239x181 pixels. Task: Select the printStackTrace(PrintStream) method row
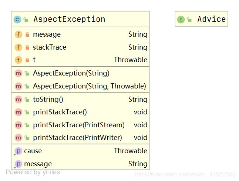coord(81,125)
